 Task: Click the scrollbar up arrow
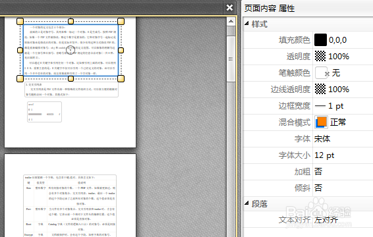[x=231, y=22]
